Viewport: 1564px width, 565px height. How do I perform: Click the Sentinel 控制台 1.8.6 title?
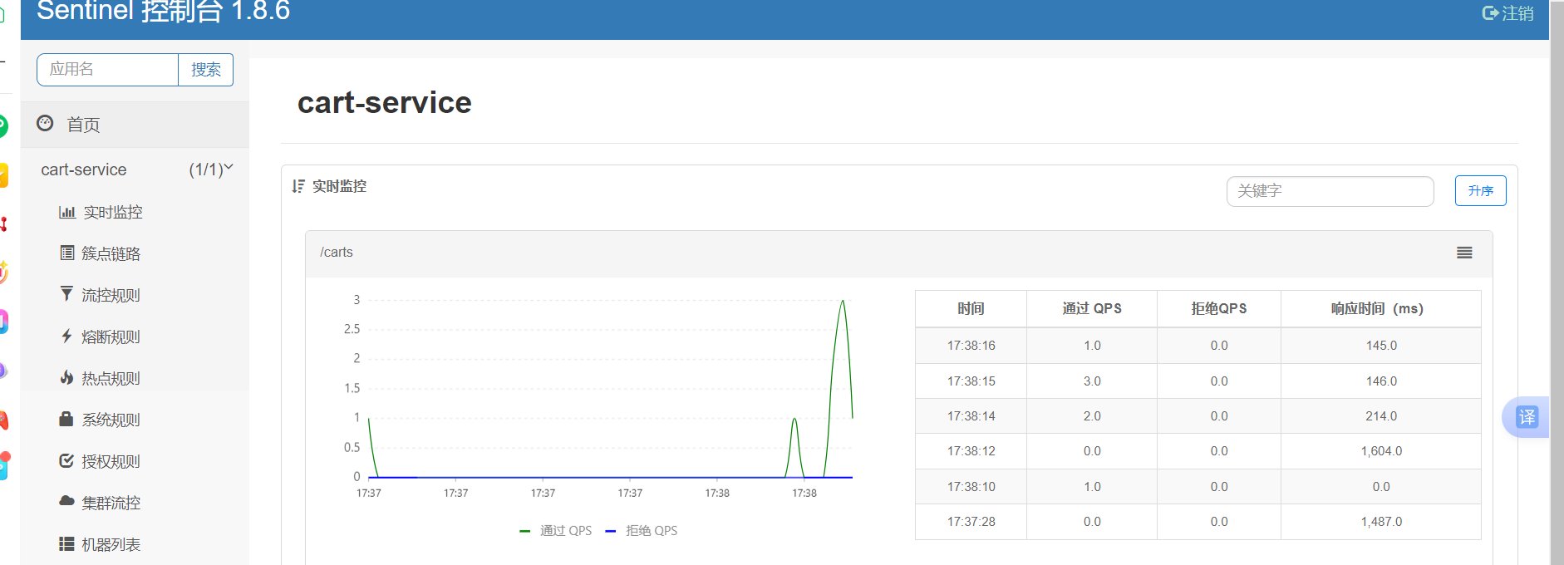pyautogui.click(x=164, y=11)
